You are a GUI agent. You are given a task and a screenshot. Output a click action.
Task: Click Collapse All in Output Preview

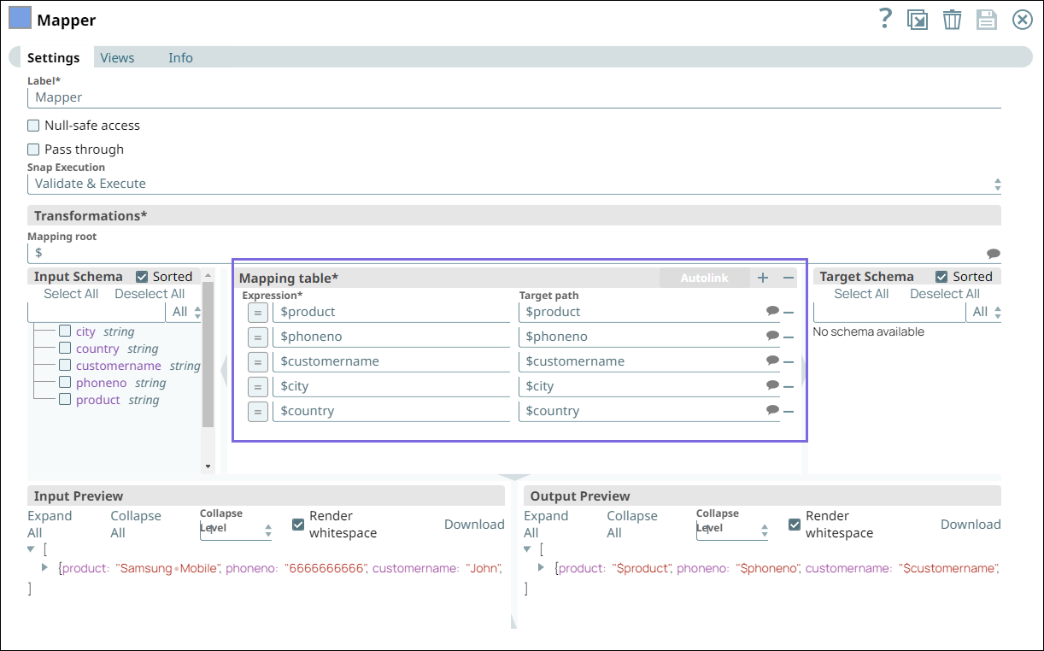tap(632, 525)
